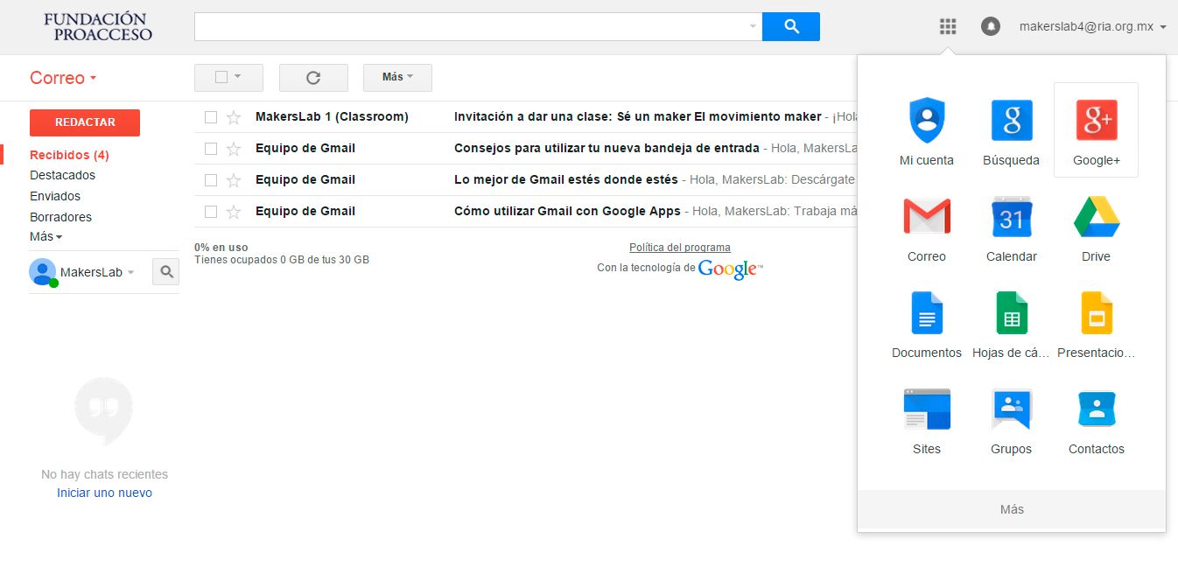The height and width of the screenshot is (574, 1178).
Task: Toggle the select-all checkbox in toolbar
Action: (221, 77)
